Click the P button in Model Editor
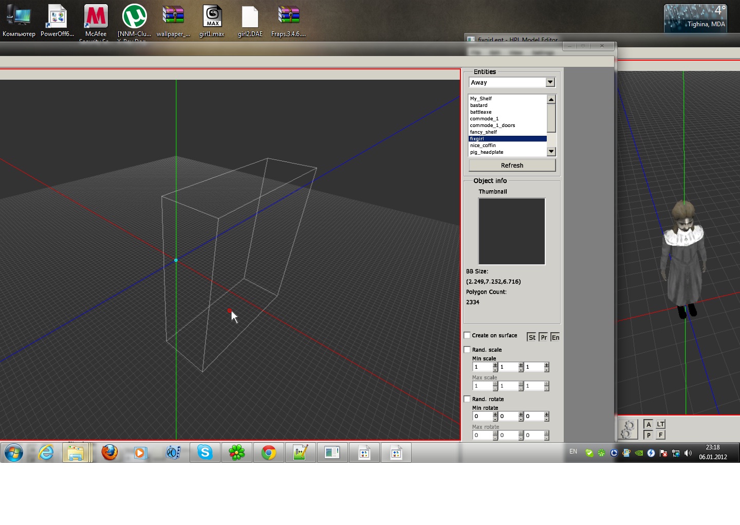 click(649, 435)
